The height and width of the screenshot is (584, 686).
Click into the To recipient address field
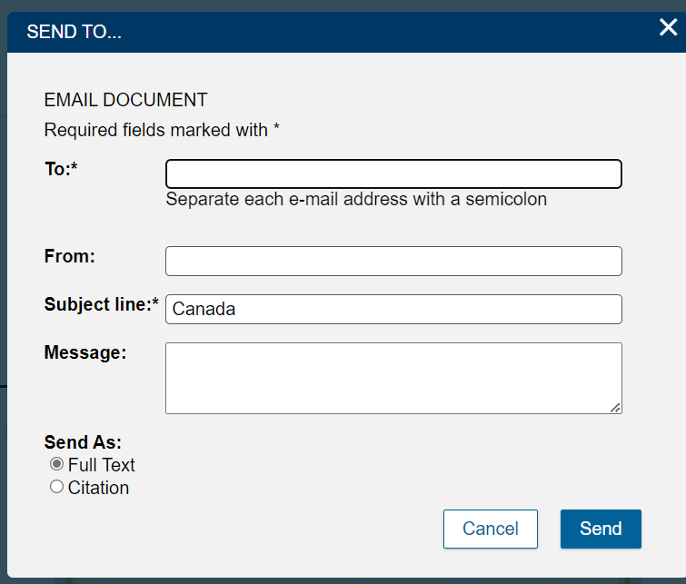(x=393, y=174)
